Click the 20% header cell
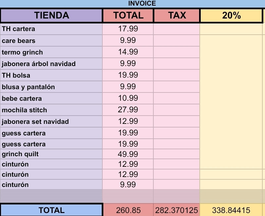Viewport: 265px width, 216px height. [231, 15]
